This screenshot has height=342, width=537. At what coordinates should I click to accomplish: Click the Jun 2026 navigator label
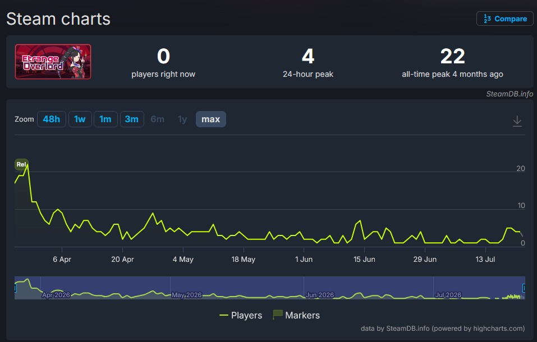pos(319,295)
